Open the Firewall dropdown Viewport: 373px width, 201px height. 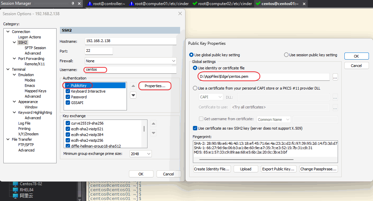coord(173,61)
